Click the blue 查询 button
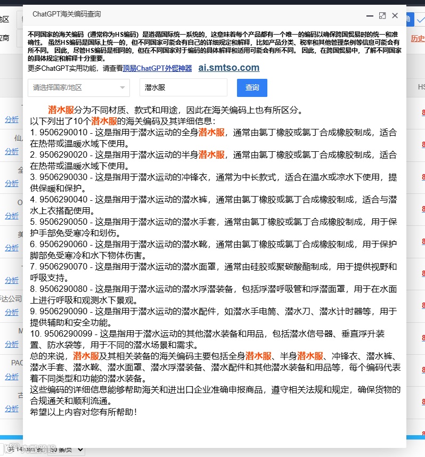Screen dimensions: 425x457 [x=252, y=88]
